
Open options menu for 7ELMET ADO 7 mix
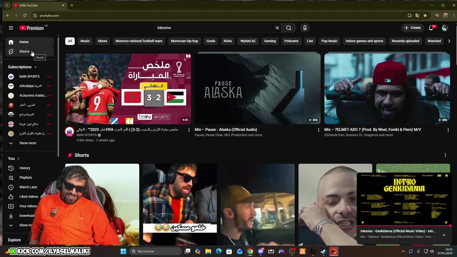448,130
